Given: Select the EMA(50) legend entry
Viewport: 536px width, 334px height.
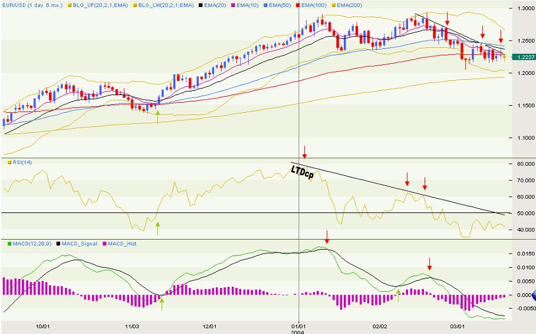Looking at the screenshot, I should [280, 5].
